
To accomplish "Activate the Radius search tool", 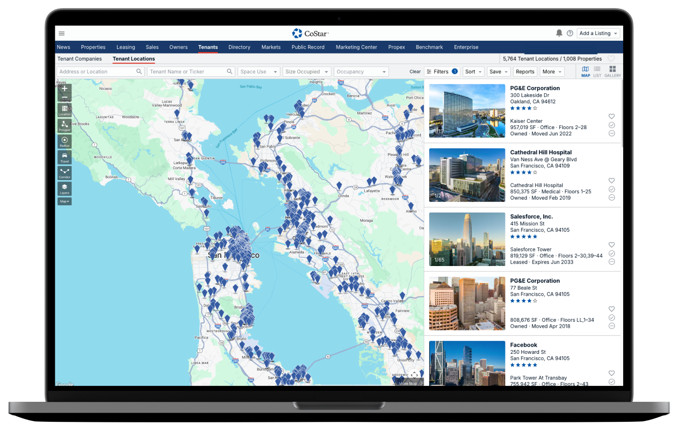I will point(65,141).
